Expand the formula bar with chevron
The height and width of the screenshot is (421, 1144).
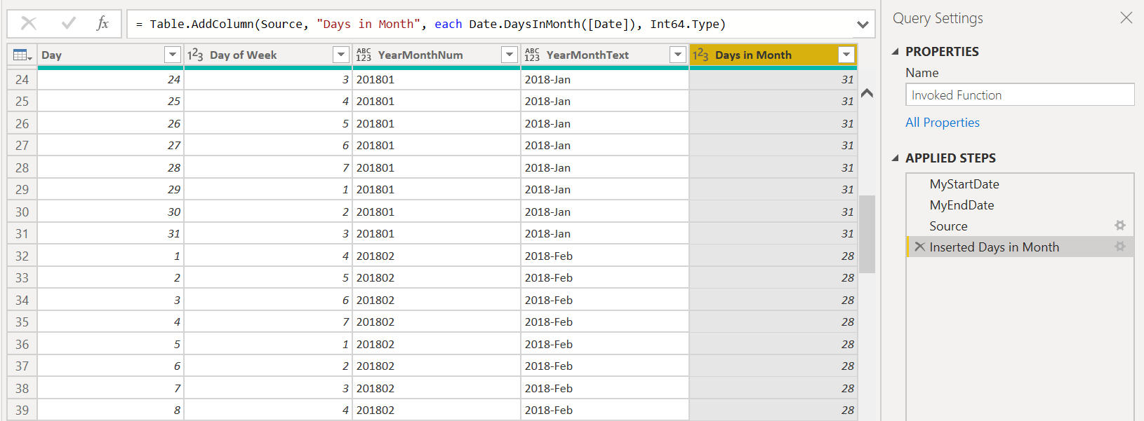point(863,25)
